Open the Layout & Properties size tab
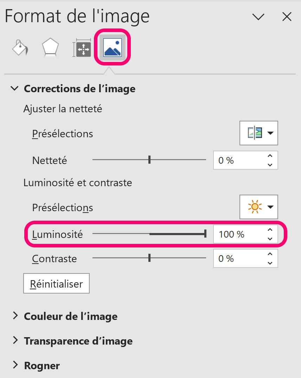The width and height of the screenshot is (301, 378). click(x=82, y=48)
